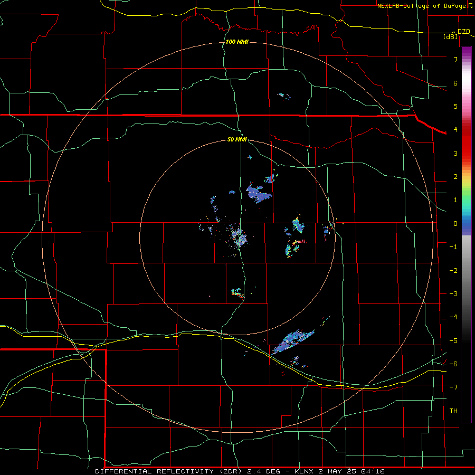Select the -1 value on the scale
This screenshot has height=475, width=475.
453,246
